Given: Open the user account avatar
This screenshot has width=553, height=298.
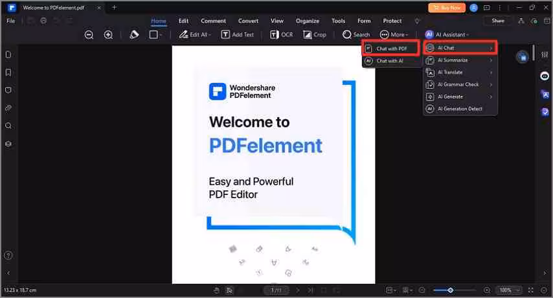Looking at the screenshot, I should click(473, 7).
